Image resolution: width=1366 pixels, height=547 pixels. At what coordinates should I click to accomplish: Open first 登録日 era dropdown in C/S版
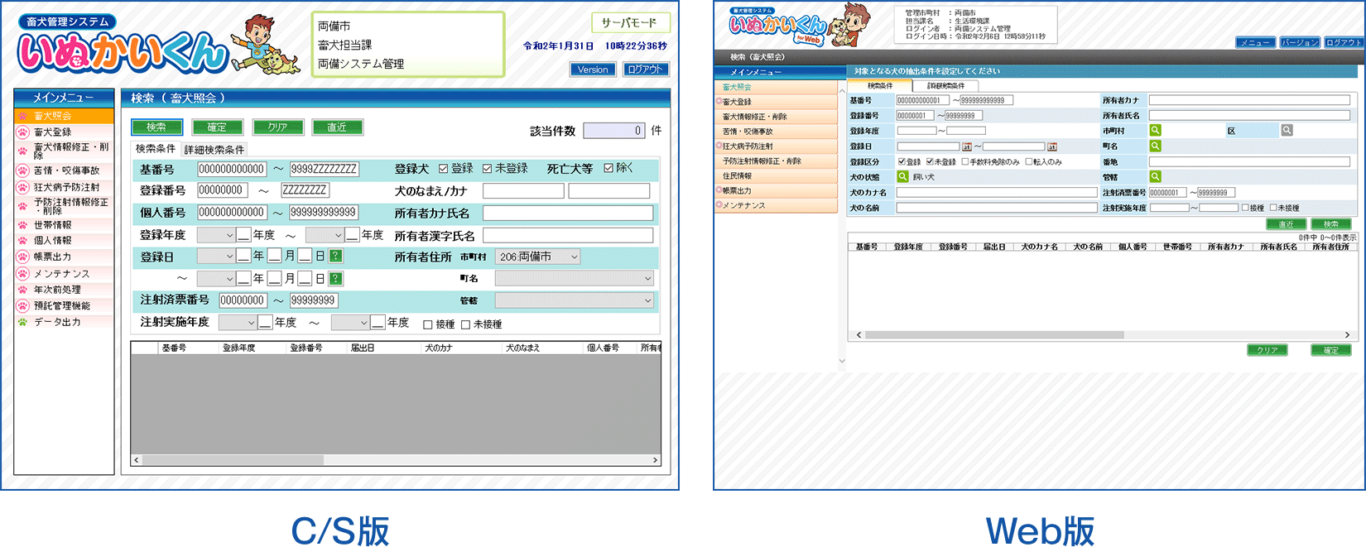pos(216,257)
